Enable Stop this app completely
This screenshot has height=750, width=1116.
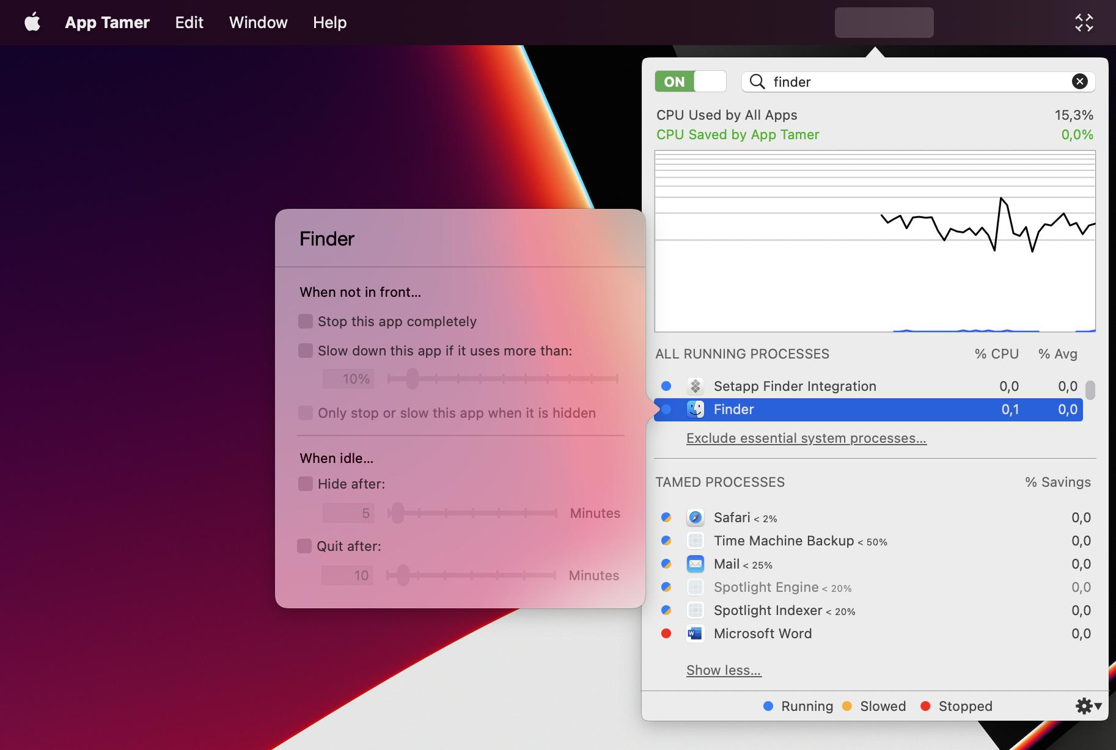pos(306,321)
